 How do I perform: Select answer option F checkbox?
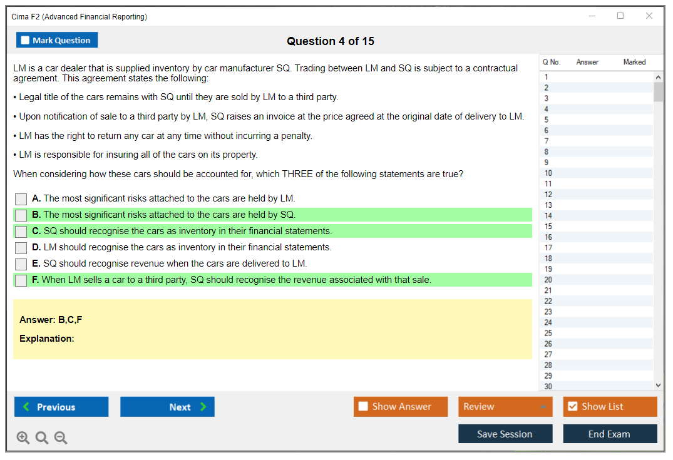21,280
